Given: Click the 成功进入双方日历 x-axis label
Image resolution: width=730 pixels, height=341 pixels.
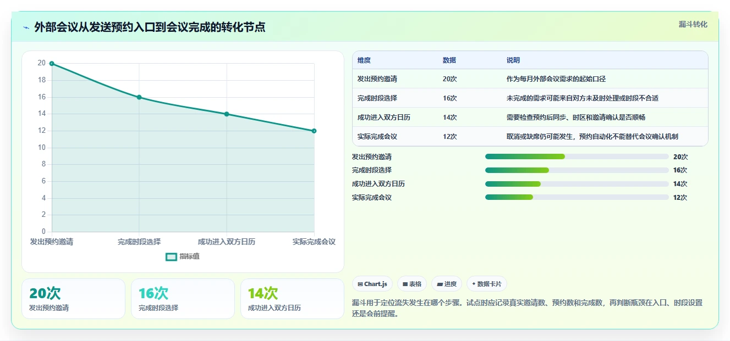Looking at the screenshot, I should [227, 242].
